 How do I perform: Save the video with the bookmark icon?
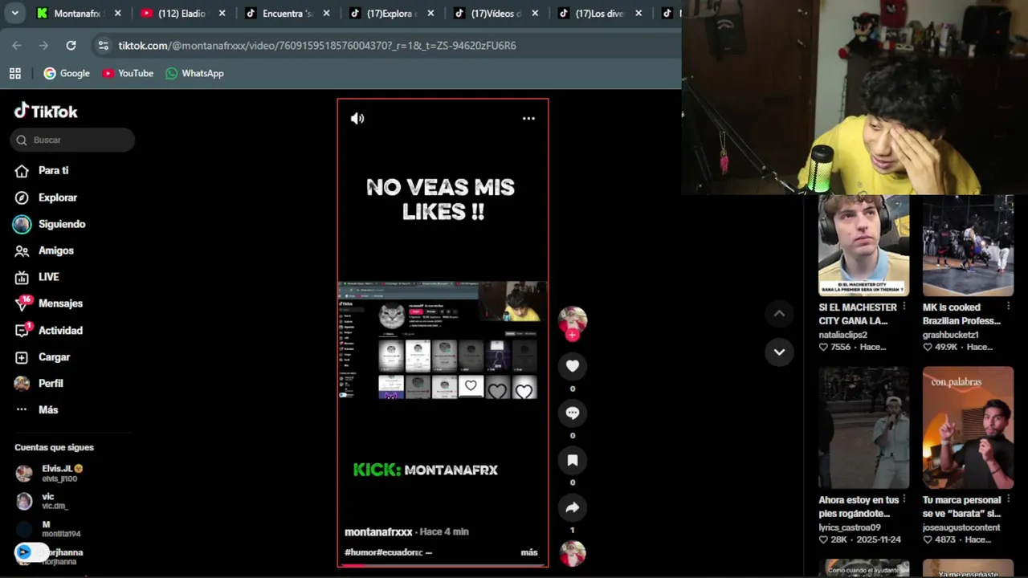click(573, 460)
